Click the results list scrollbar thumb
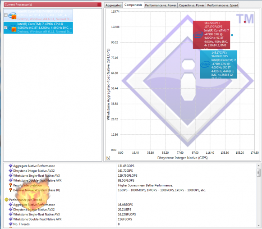Viewport: 262px width, 229px height. pos(258,173)
